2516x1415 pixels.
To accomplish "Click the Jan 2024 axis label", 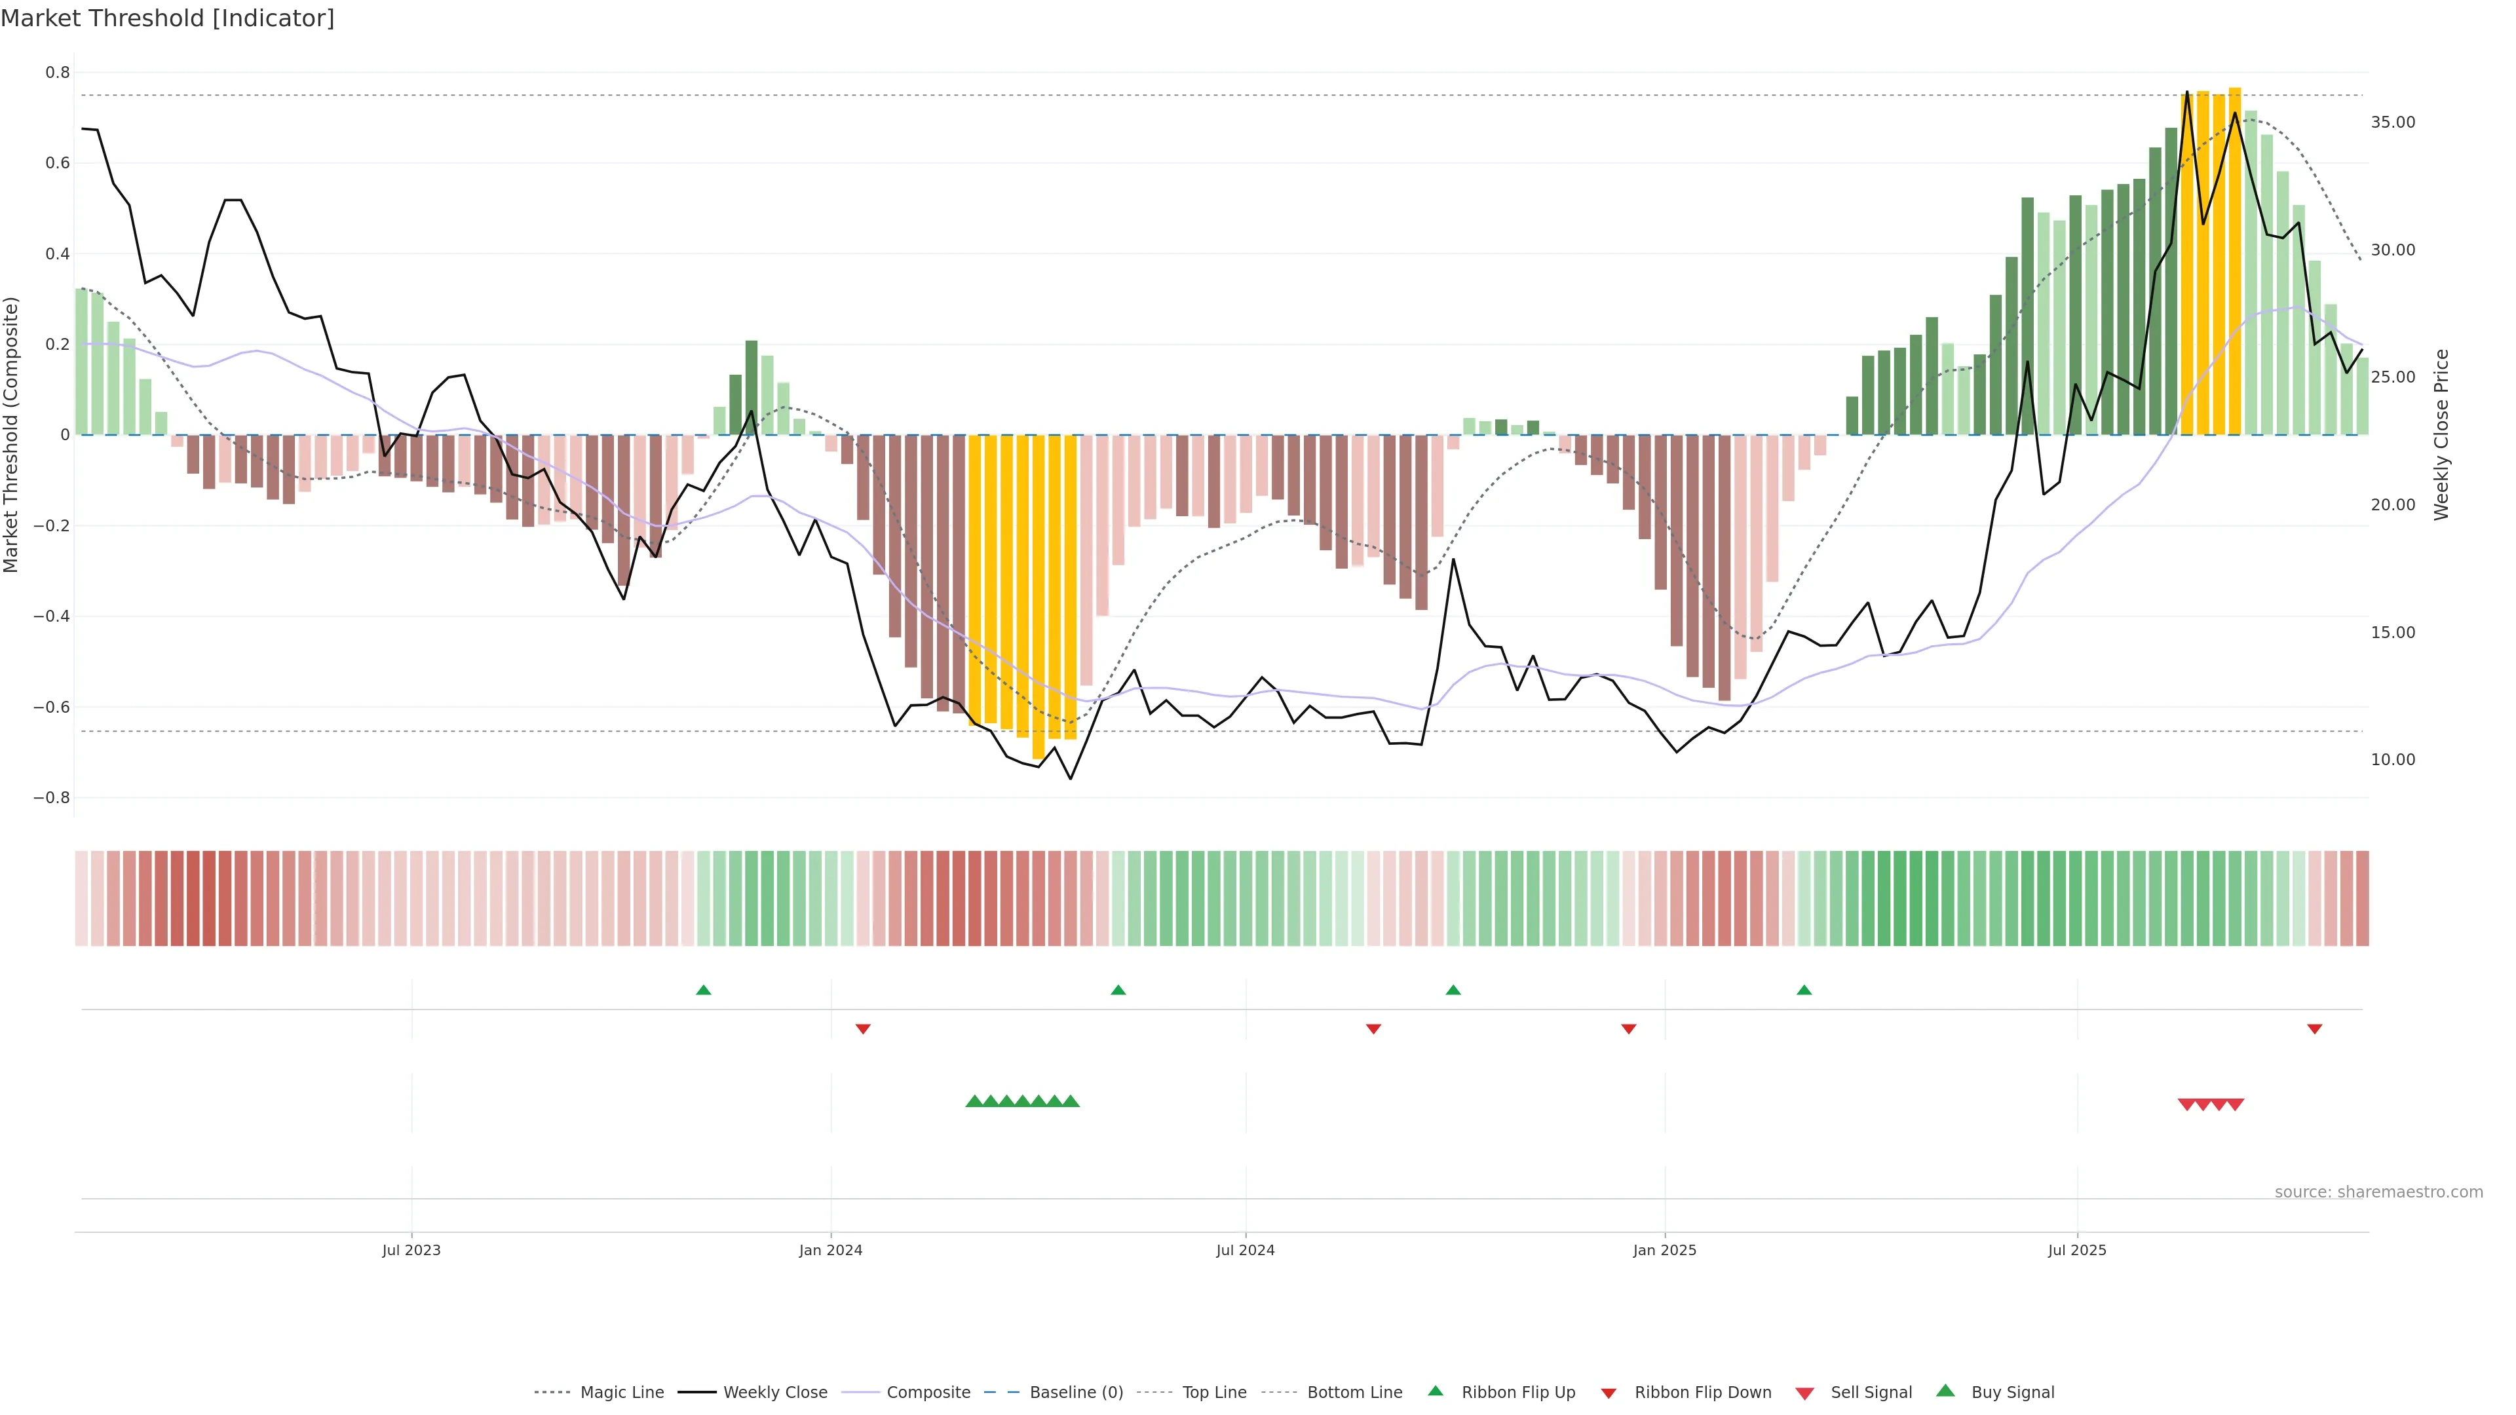I will point(830,1250).
